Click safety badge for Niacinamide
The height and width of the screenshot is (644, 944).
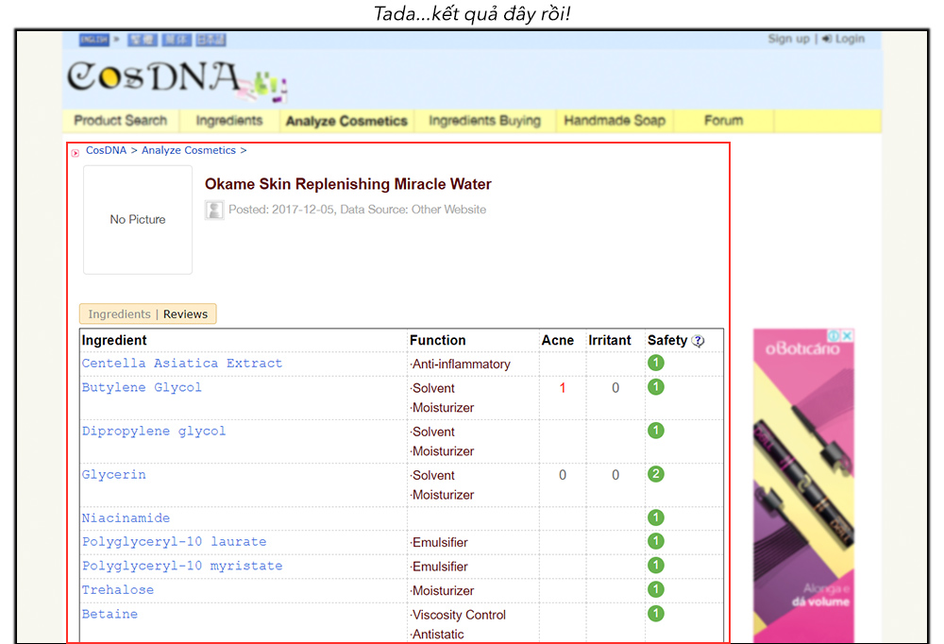656,517
